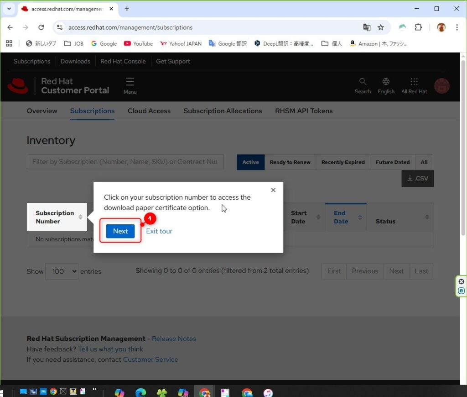This screenshot has height=397, width=467.
Task: Open the Amazon bookmark
Action: point(378,43)
